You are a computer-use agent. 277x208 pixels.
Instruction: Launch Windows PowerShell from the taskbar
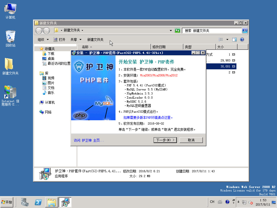[38, 202]
